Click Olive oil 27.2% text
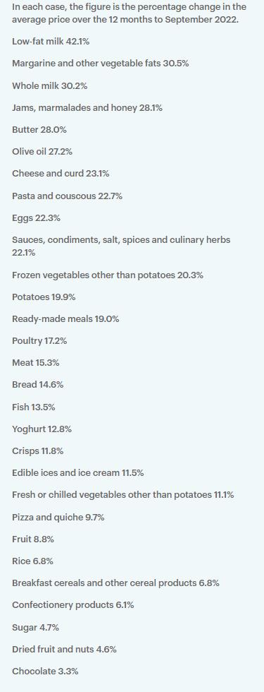This screenshot has width=264, height=692. 42,152
